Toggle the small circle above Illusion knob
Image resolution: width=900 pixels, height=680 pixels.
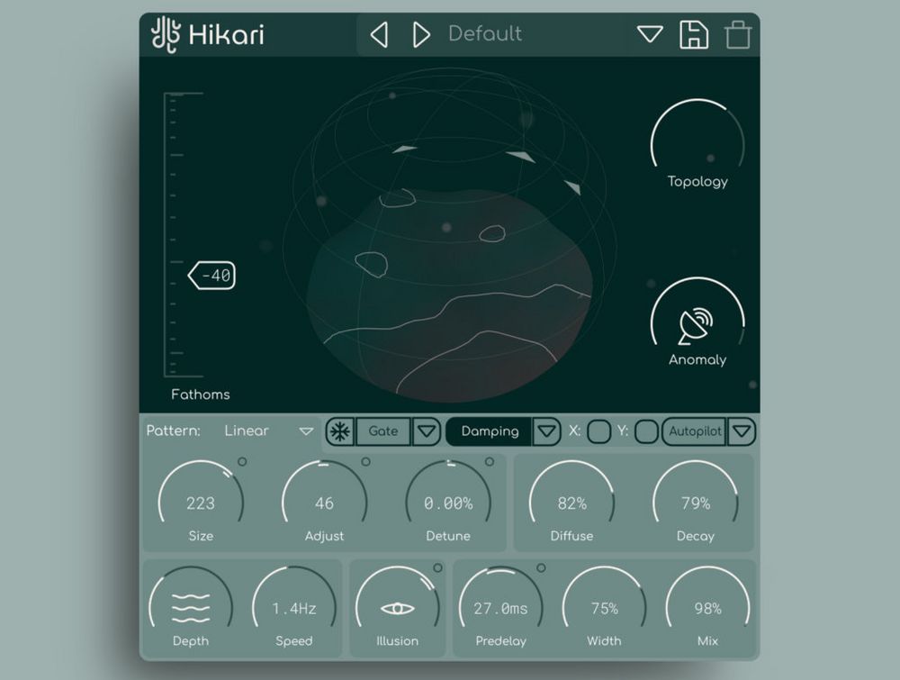[x=437, y=568]
